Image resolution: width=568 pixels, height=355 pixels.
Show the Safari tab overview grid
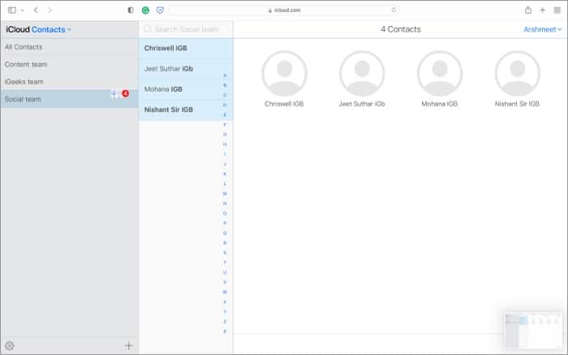[557, 11]
